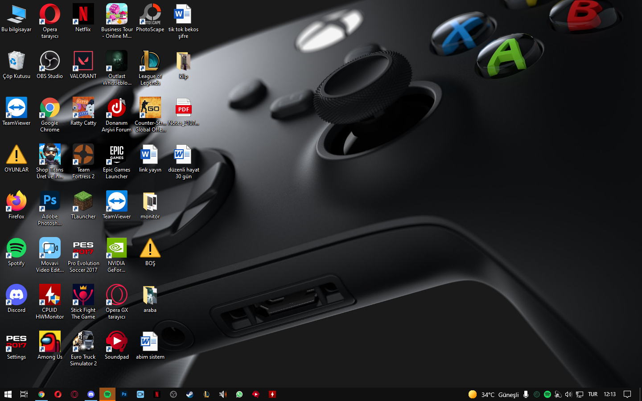Click the microphone icon in the system tray
The image size is (642, 401).
pyautogui.click(x=526, y=394)
